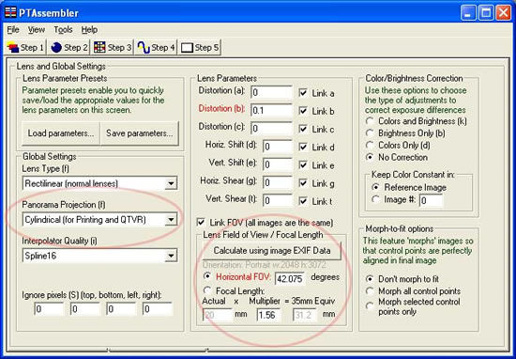Viewport: 516px width, 359px height.
Task: Uncheck the Link c checkbox
Action: pyautogui.click(x=303, y=130)
